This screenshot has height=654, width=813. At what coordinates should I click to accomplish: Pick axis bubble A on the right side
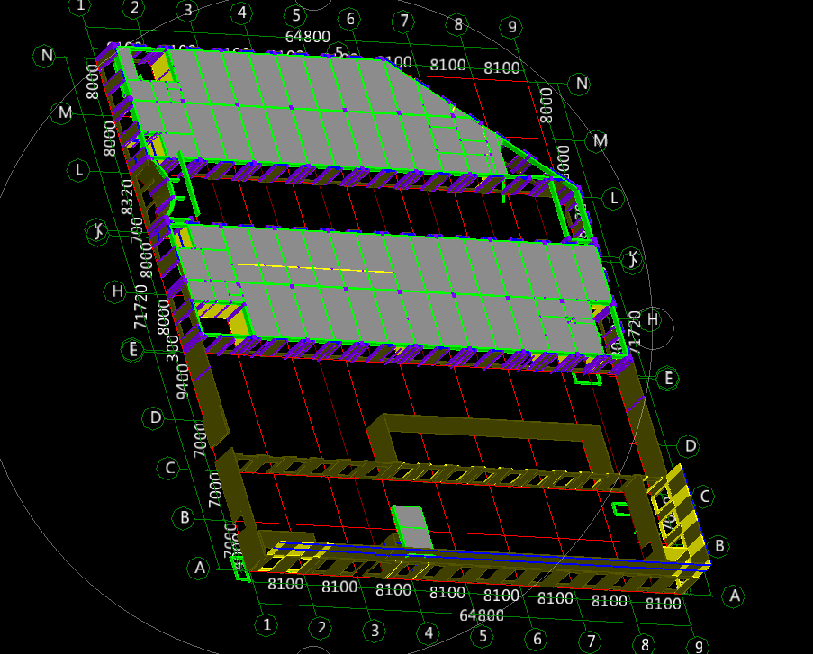(x=734, y=596)
